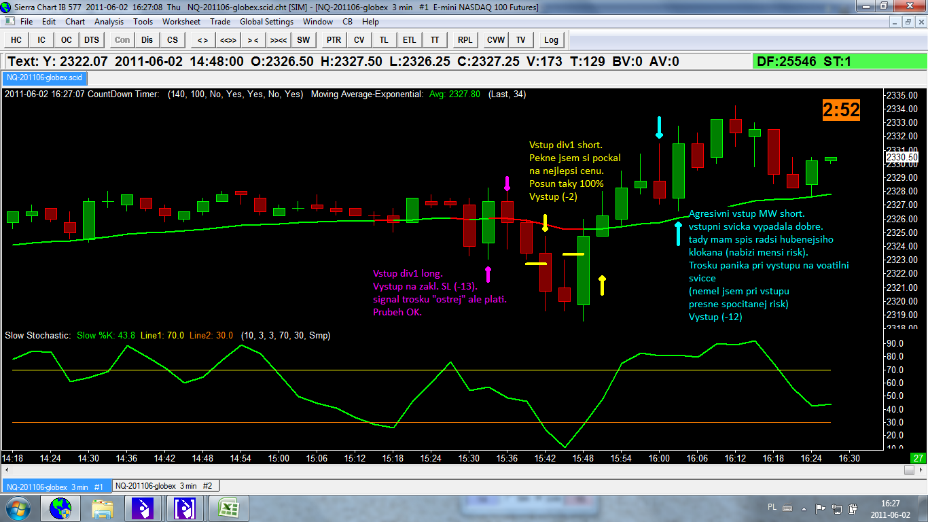
Task: Select the PTR pointer tool
Action: click(334, 40)
